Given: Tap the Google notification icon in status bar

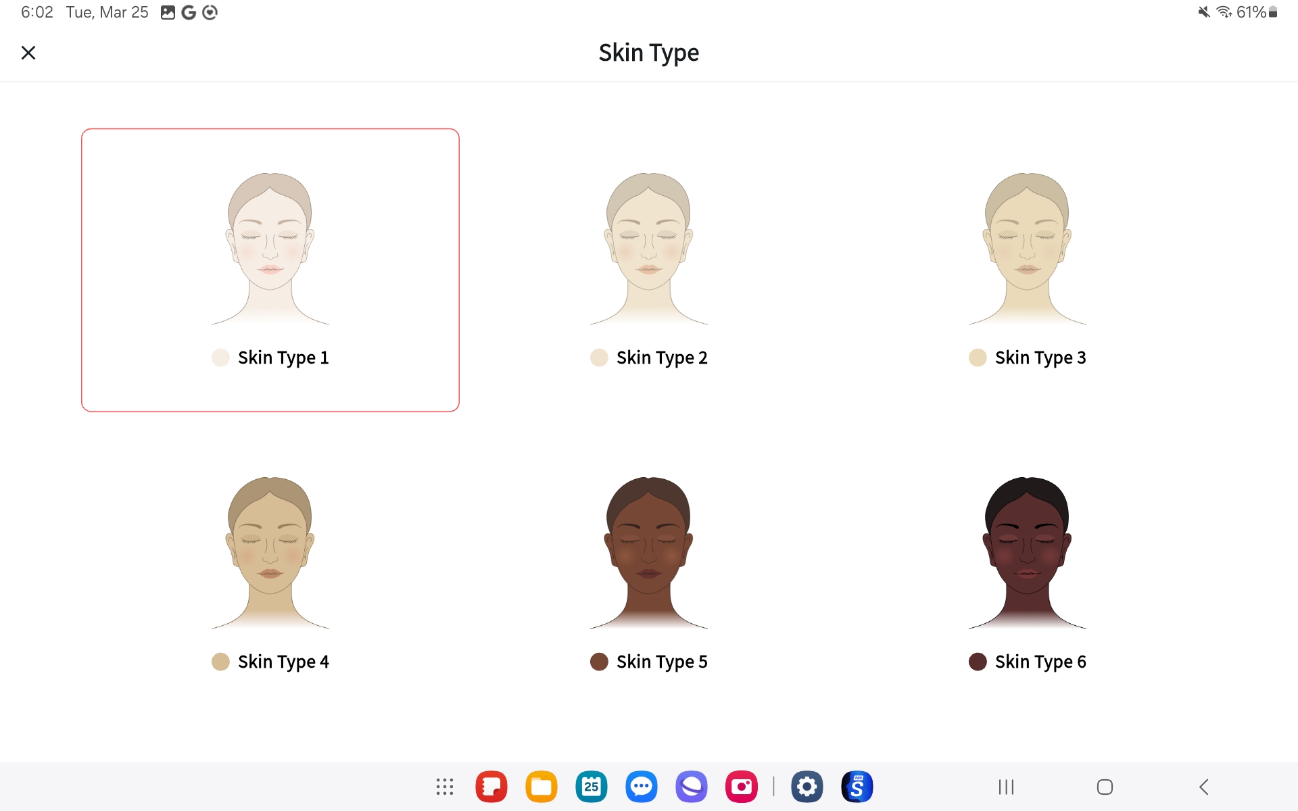Looking at the screenshot, I should coord(189,12).
